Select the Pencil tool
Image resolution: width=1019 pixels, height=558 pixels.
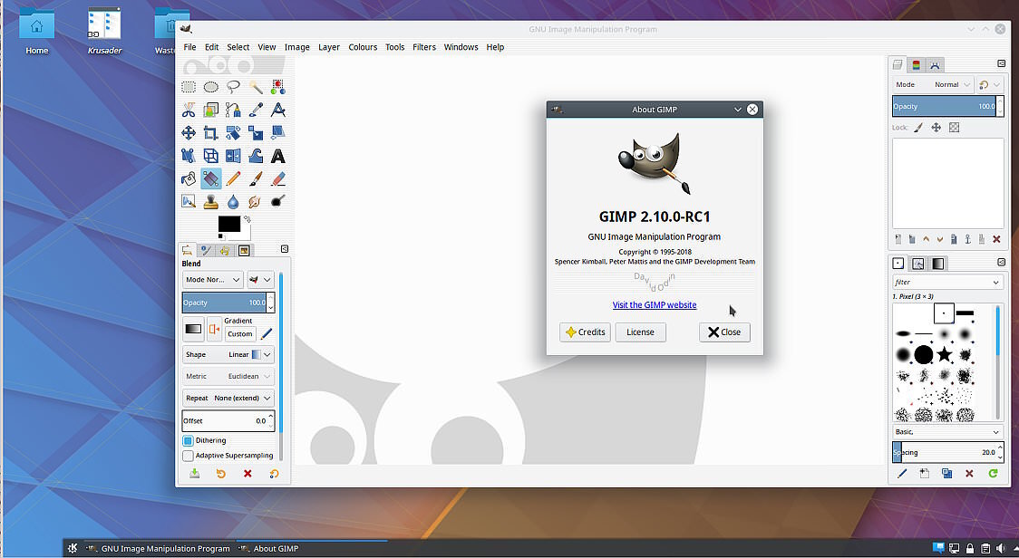pos(233,178)
